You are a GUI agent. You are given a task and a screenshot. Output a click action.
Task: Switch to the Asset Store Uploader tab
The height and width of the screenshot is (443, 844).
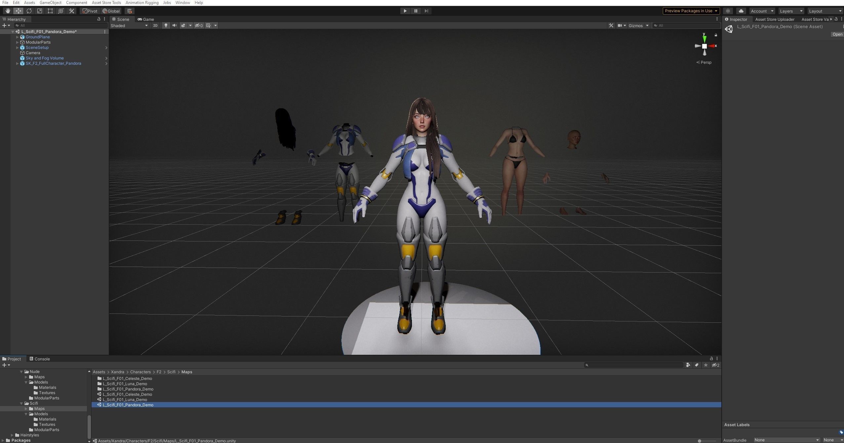775,19
